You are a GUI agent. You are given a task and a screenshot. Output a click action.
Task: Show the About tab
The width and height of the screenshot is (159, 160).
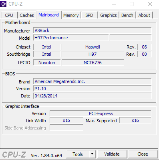[x=144, y=15]
